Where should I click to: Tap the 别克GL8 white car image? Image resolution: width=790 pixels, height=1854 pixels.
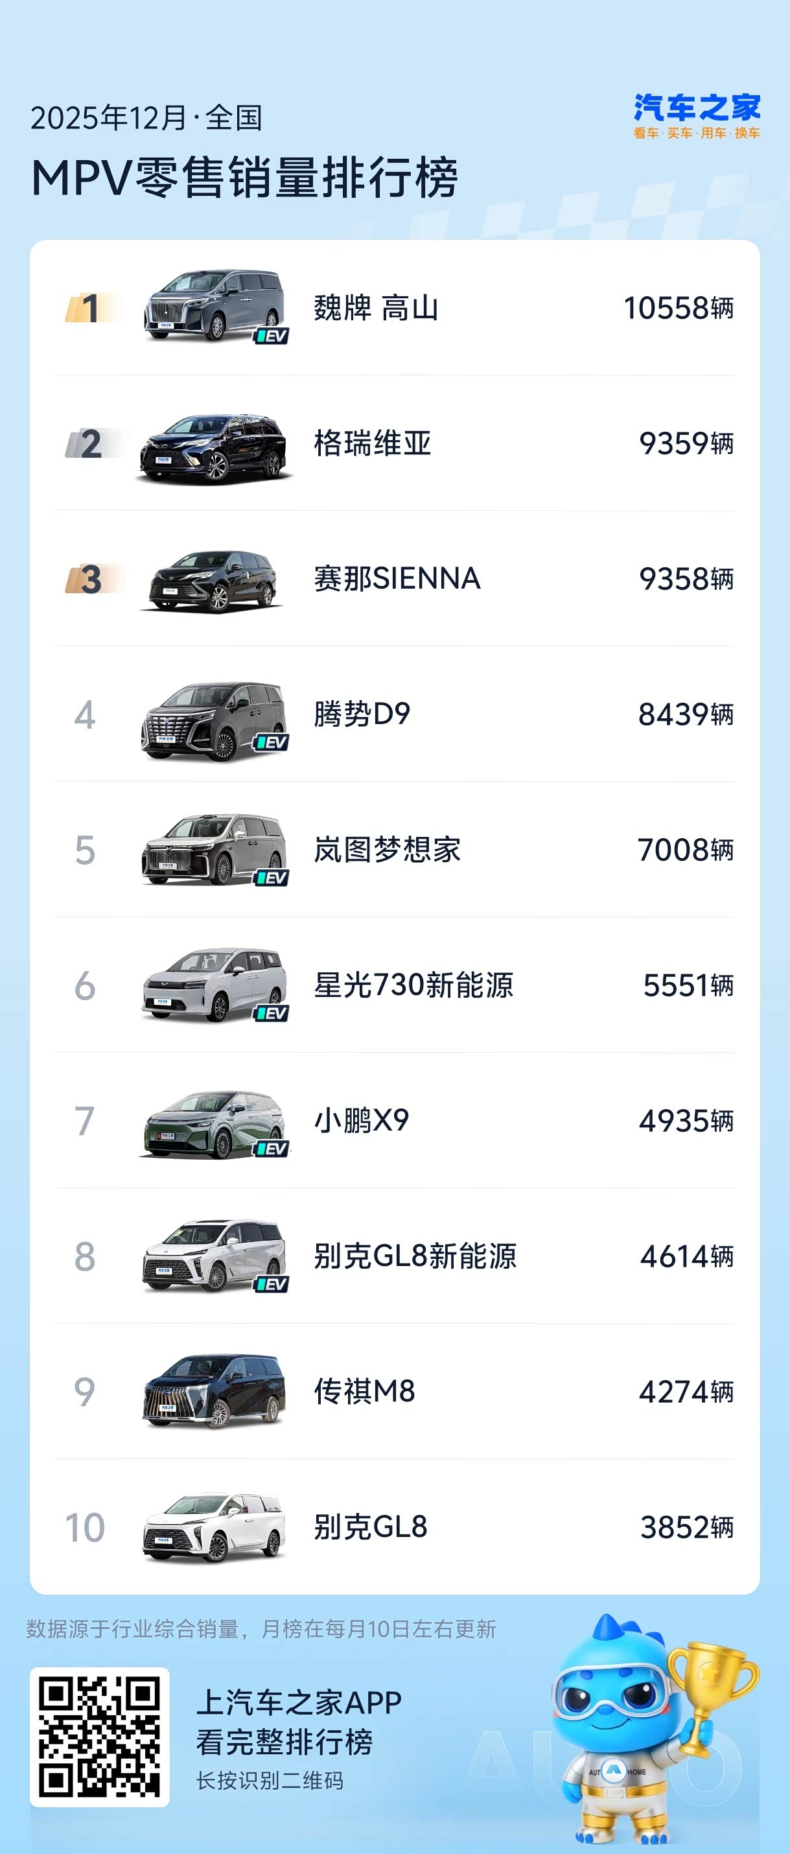pyautogui.click(x=214, y=1527)
